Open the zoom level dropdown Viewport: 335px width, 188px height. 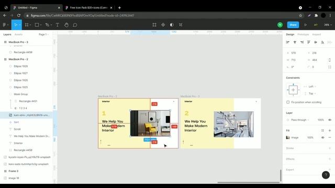pyautogui.click(x=328, y=25)
